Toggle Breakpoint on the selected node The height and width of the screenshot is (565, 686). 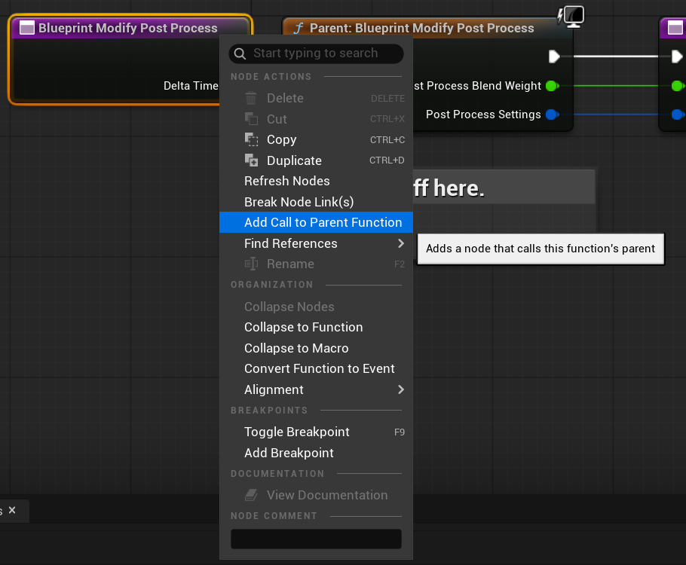[x=296, y=432]
